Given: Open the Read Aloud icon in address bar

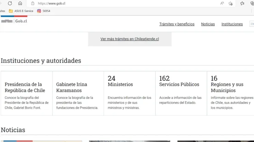Looking at the screenshot, I should tap(222, 3).
